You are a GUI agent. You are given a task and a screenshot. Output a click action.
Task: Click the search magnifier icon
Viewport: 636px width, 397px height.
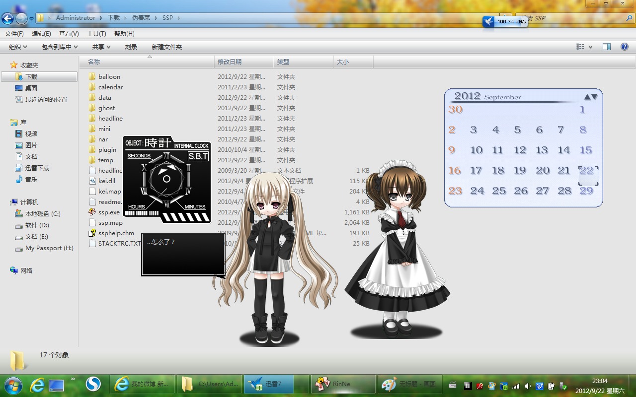pyautogui.click(x=629, y=18)
